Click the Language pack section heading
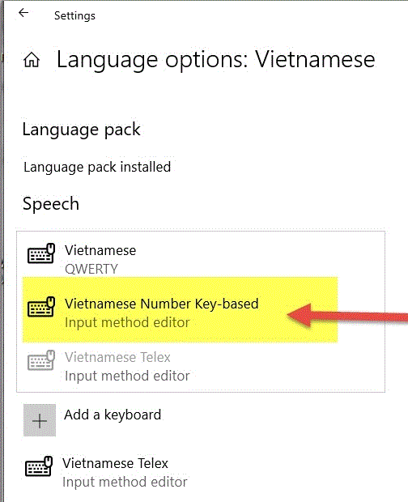 pos(81,130)
